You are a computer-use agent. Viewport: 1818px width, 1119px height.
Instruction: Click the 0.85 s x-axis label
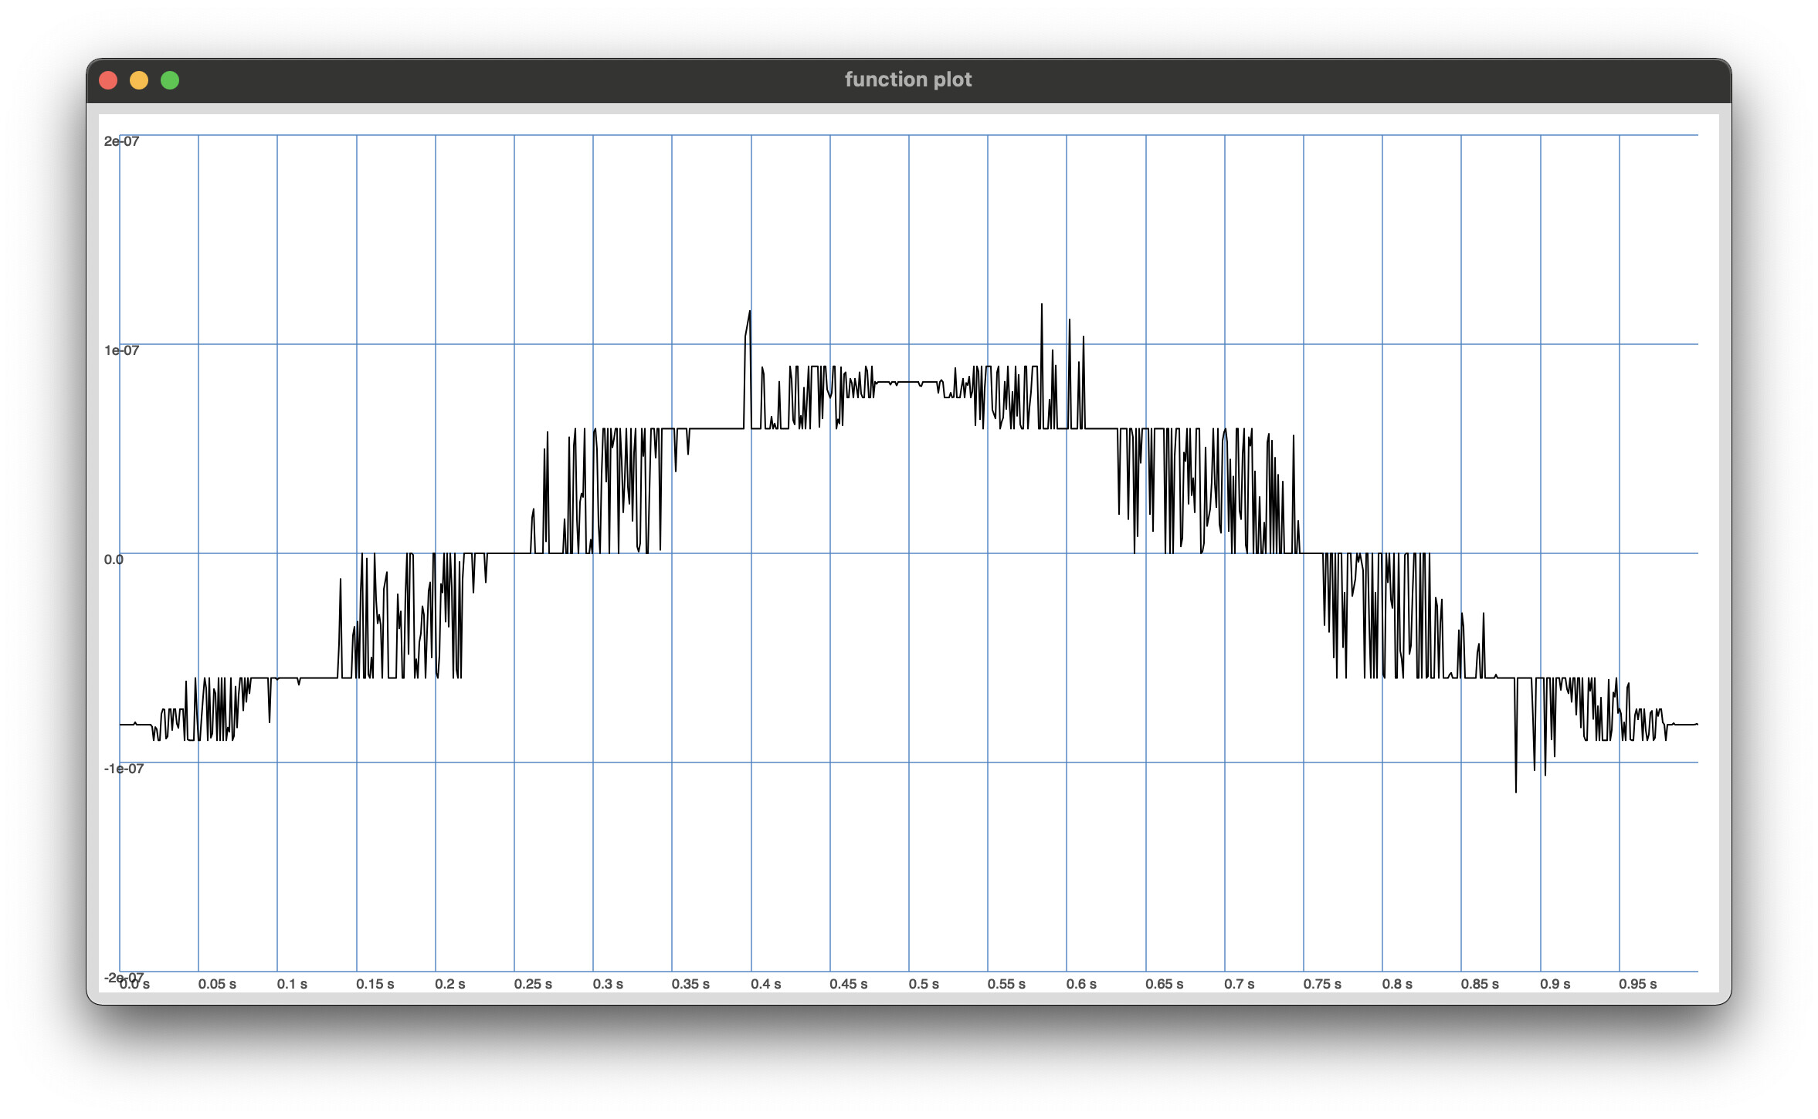(x=1480, y=984)
